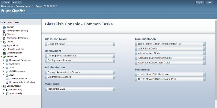Open the Administration Guide
This screenshot has width=217, height=108.
coord(170,53)
